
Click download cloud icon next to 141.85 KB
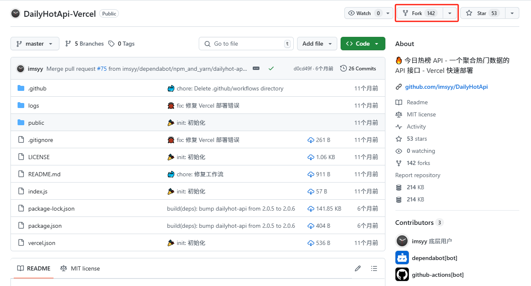(311, 209)
